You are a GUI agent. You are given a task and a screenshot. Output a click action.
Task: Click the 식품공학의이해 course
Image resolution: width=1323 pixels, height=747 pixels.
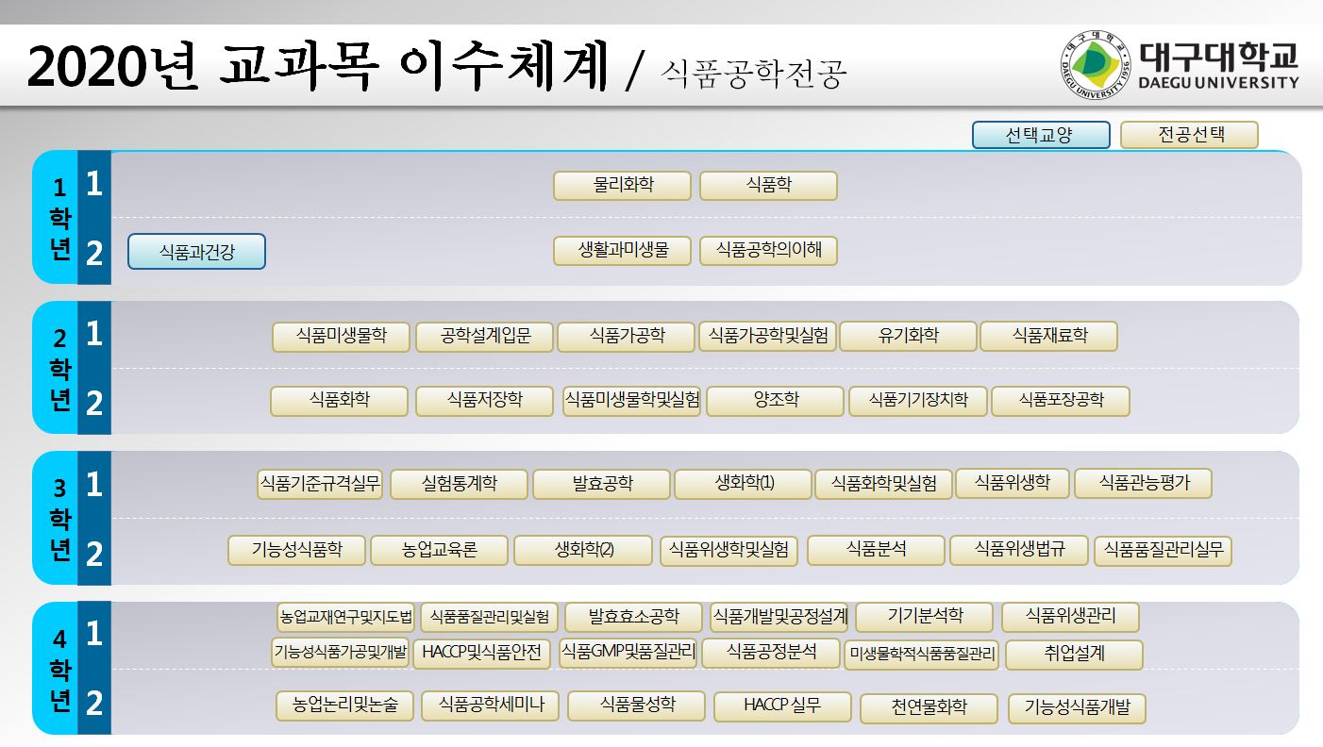(x=768, y=251)
